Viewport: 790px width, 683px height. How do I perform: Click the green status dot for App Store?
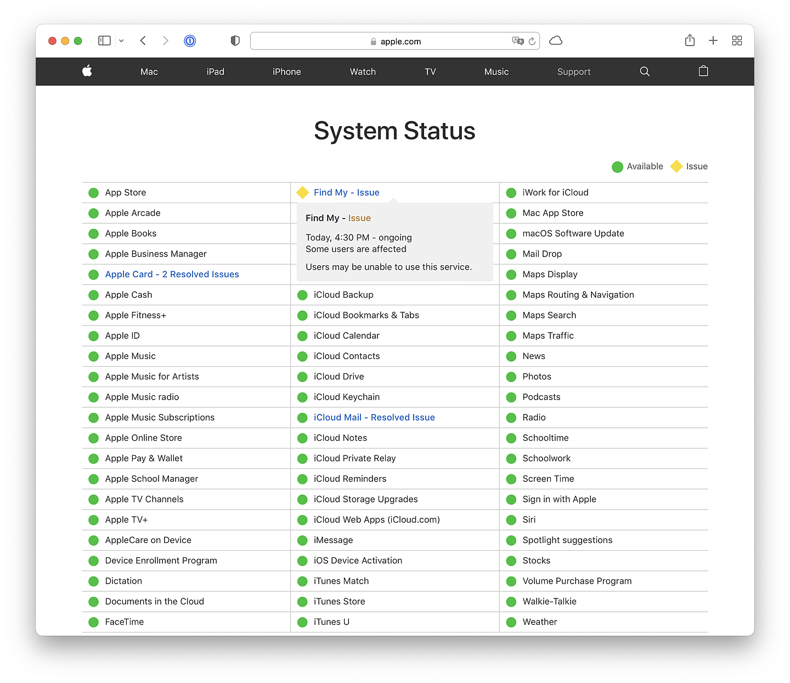pos(94,193)
